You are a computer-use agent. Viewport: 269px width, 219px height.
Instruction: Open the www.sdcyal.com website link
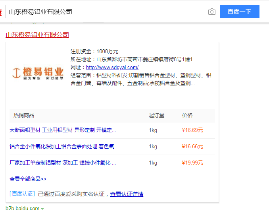point(112,67)
